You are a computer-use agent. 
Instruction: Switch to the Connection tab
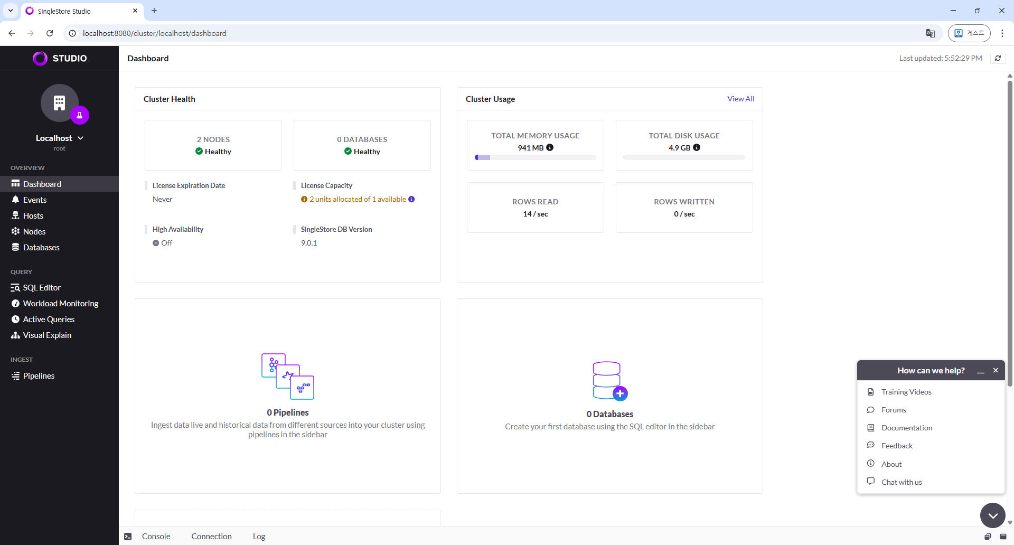point(211,536)
